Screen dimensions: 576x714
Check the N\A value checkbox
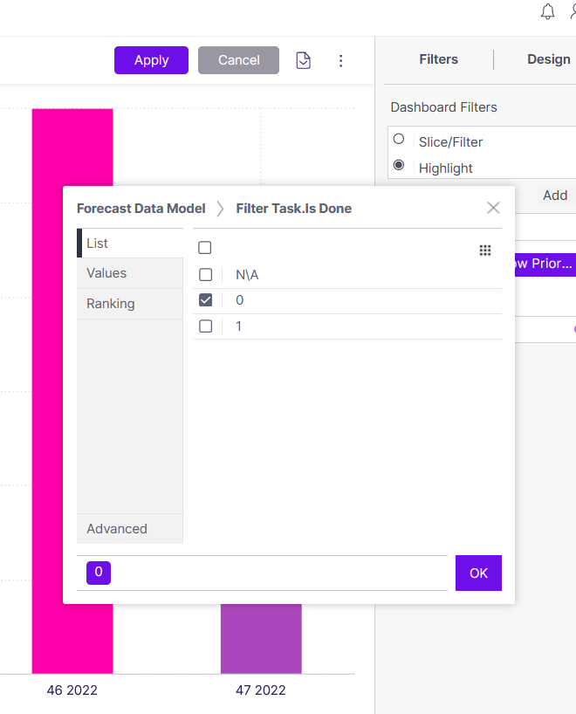pyautogui.click(x=206, y=275)
